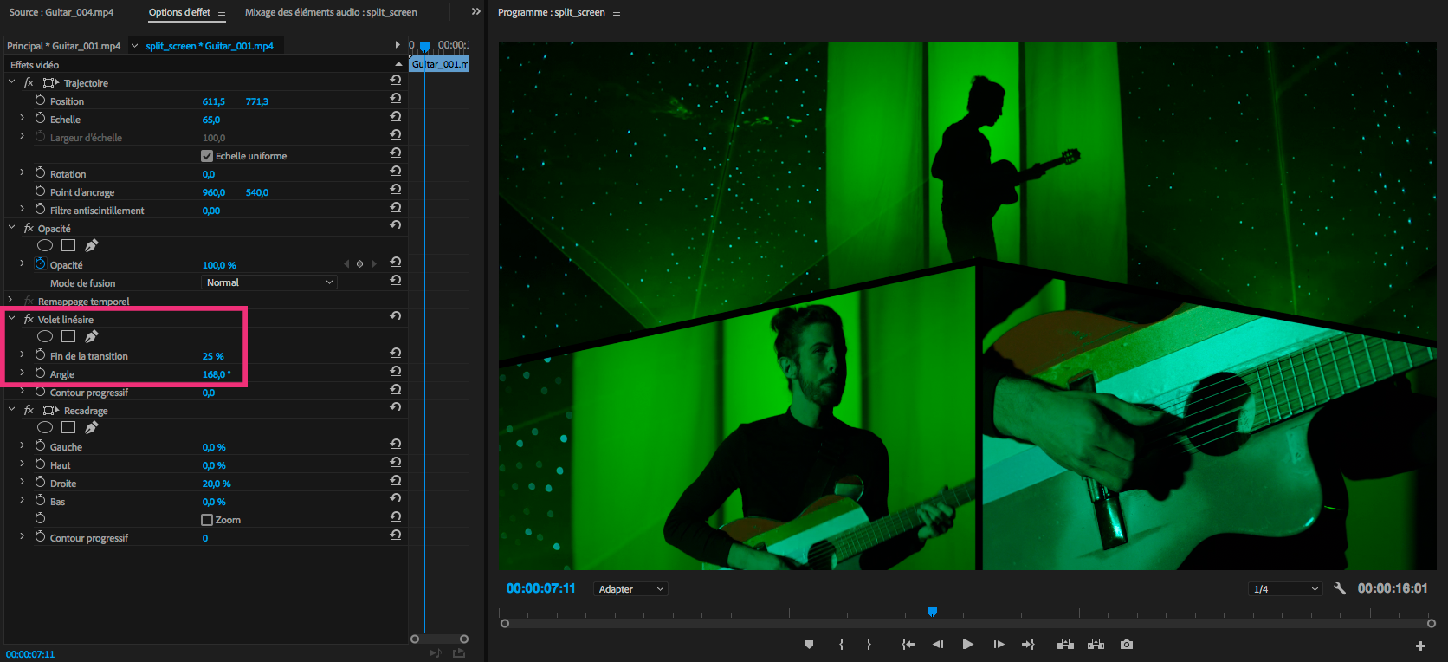This screenshot has height=662, width=1448.
Task: Reset the Droite crop parameter
Action: coord(396,481)
